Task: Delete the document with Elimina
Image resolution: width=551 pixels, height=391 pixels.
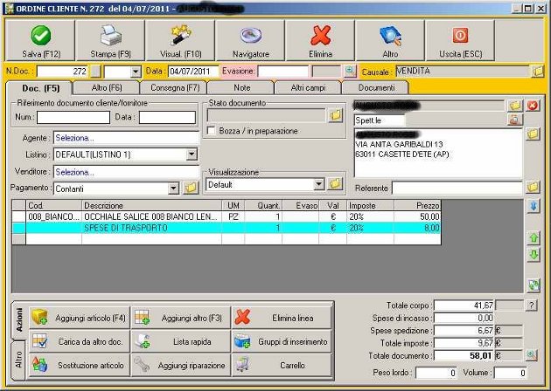Action: pyautogui.click(x=320, y=40)
